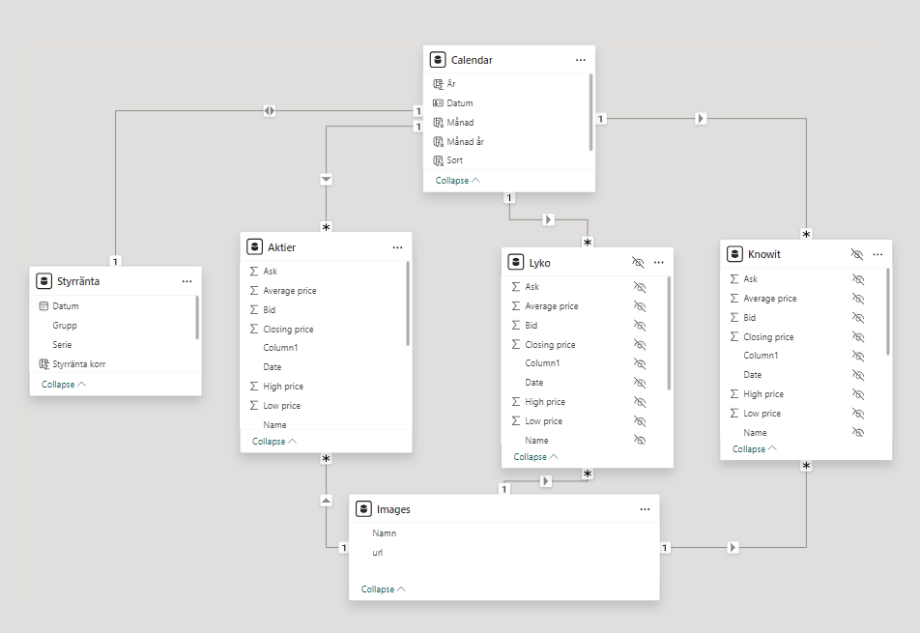Collapse the Aktier table card
This screenshot has height=633, width=920.
coord(274,441)
